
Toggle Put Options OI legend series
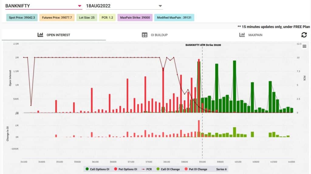click(125, 169)
